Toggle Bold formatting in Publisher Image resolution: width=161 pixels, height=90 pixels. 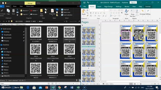coord(91,13)
